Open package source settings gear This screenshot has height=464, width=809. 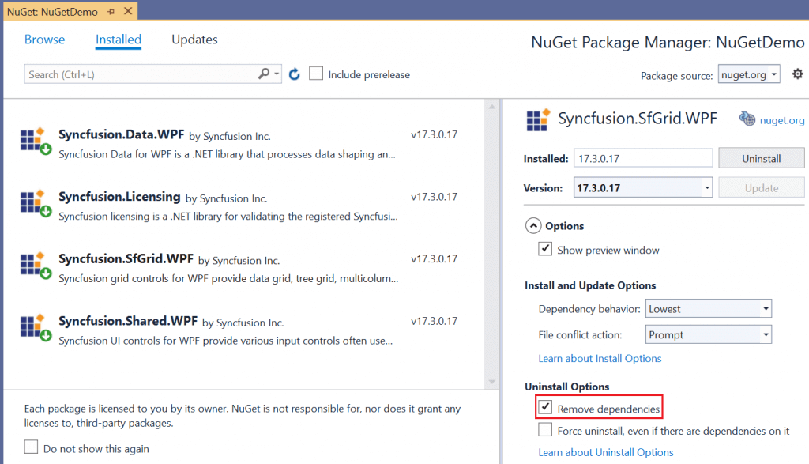797,74
